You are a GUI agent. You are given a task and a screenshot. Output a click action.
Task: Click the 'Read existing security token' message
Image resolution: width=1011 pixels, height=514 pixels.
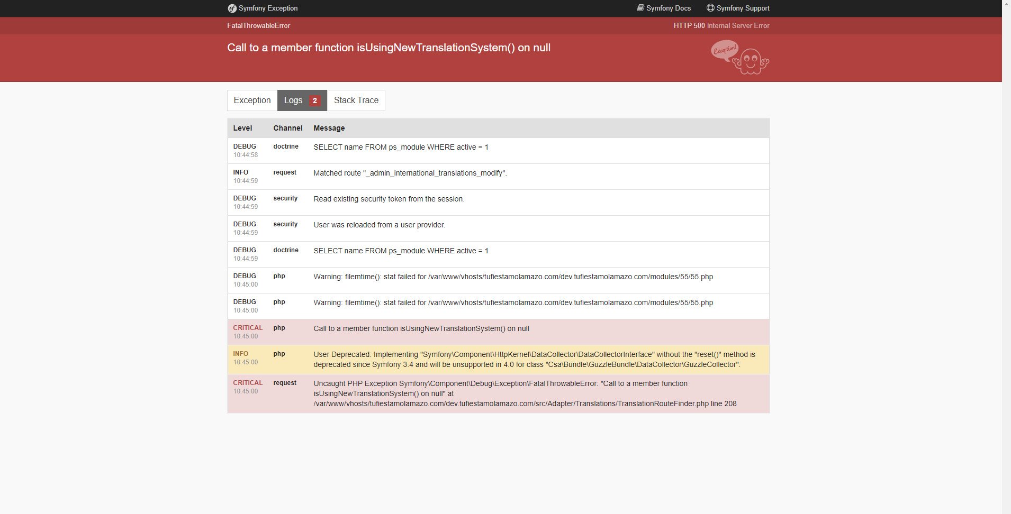pos(389,199)
